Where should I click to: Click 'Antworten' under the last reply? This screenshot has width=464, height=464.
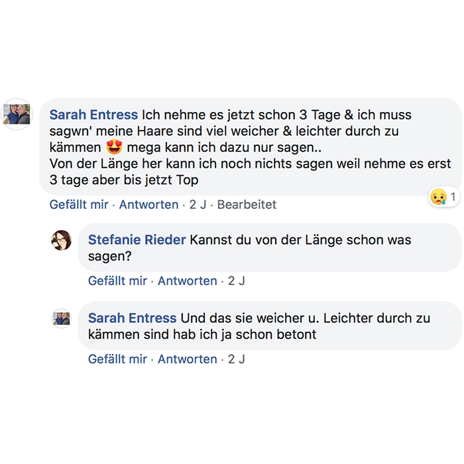tap(187, 359)
